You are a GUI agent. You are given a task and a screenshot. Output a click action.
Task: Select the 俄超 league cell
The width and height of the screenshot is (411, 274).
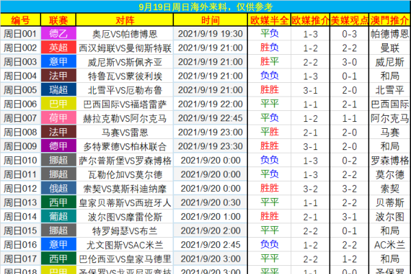click(58, 188)
